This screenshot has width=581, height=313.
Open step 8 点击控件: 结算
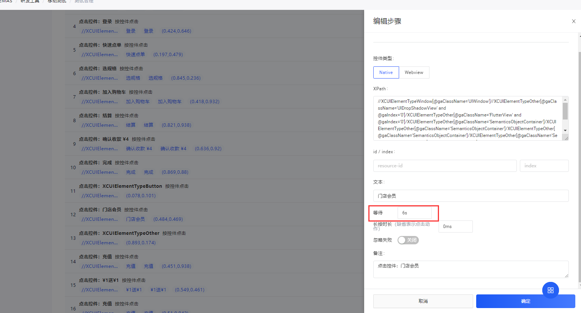pos(215,120)
